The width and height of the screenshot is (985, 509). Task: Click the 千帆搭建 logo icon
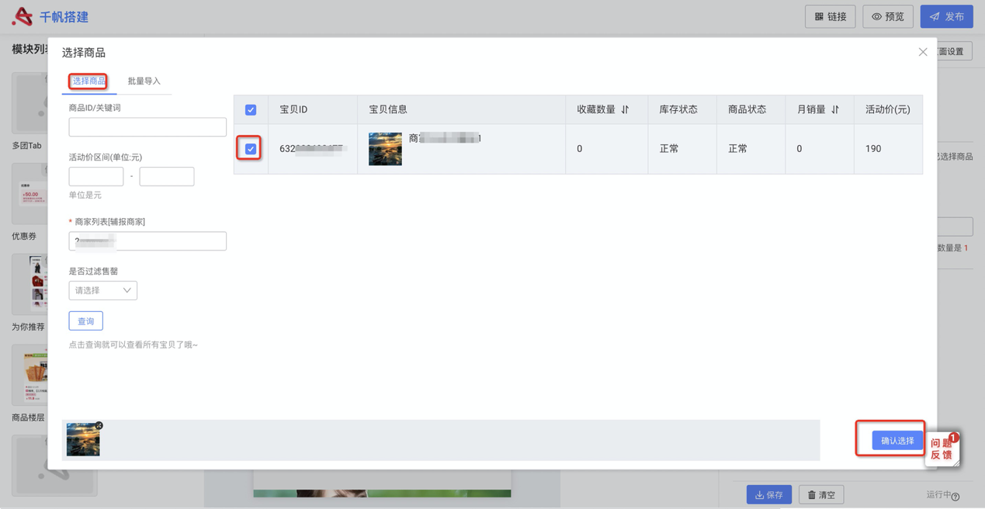[x=22, y=16]
